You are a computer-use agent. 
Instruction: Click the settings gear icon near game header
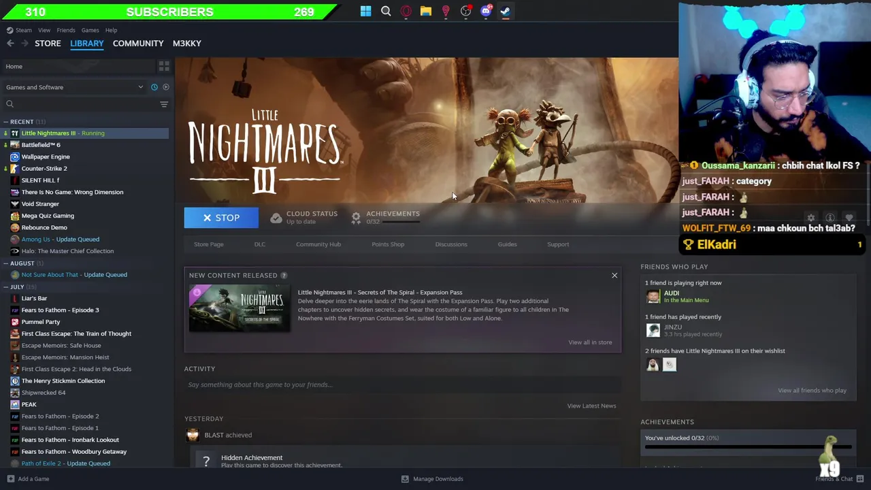pos(810,218)
